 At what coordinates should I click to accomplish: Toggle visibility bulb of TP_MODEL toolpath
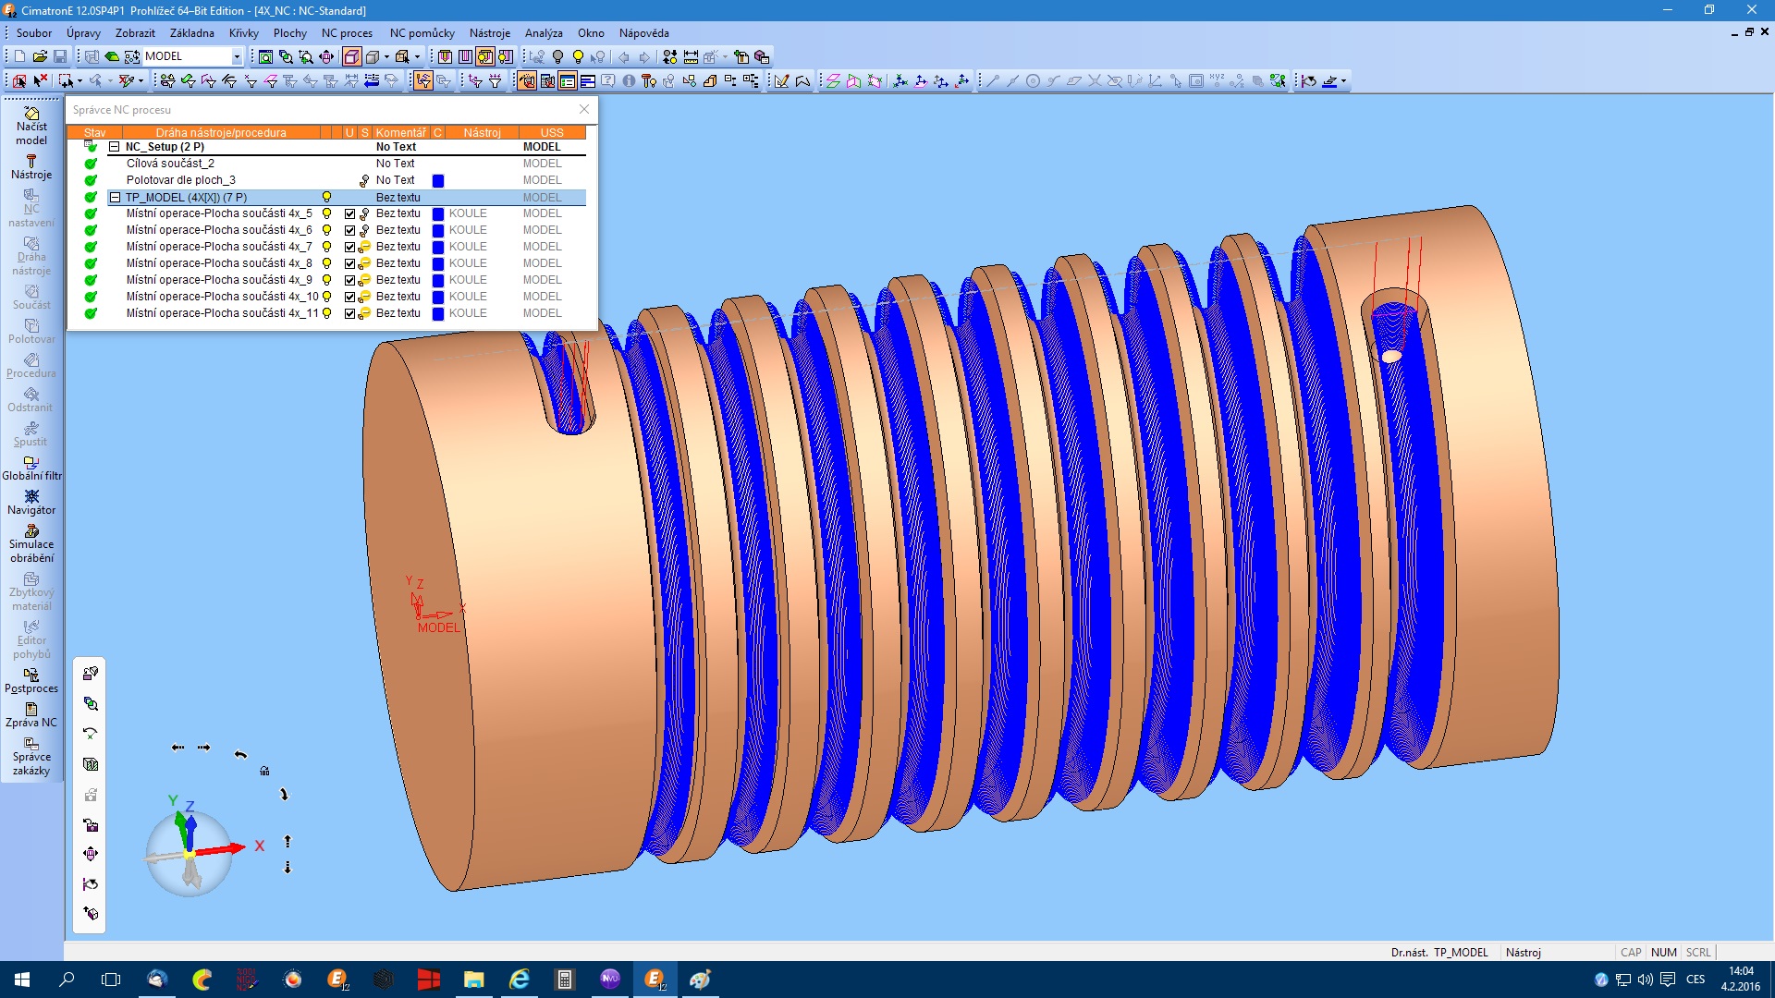tap(326, 197)
